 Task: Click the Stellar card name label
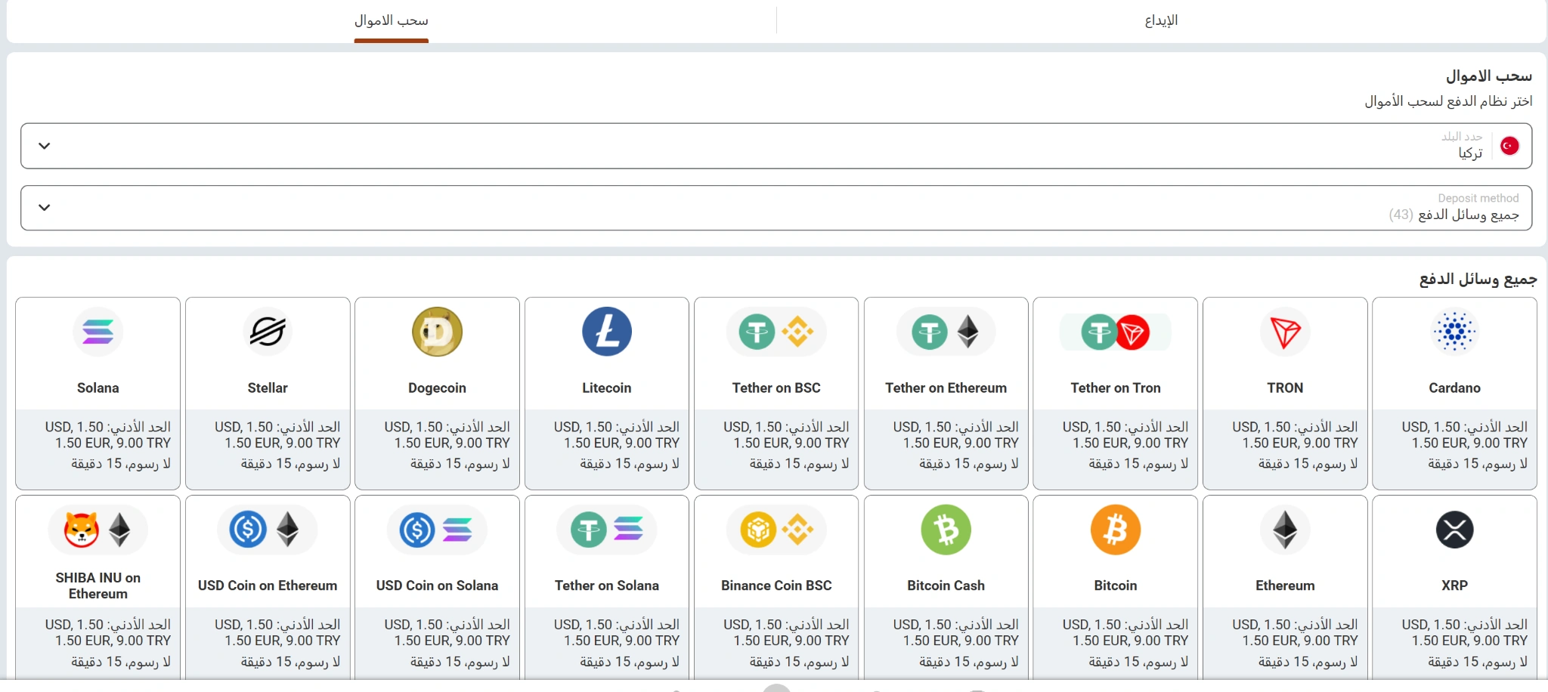pyautogui.click(x=268, y=388)
